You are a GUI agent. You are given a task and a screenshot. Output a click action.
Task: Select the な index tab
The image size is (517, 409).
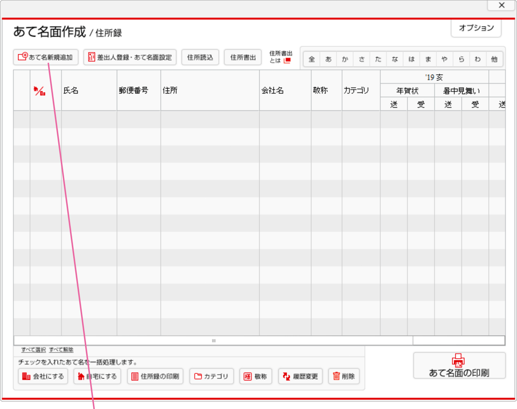pos(395,59)
